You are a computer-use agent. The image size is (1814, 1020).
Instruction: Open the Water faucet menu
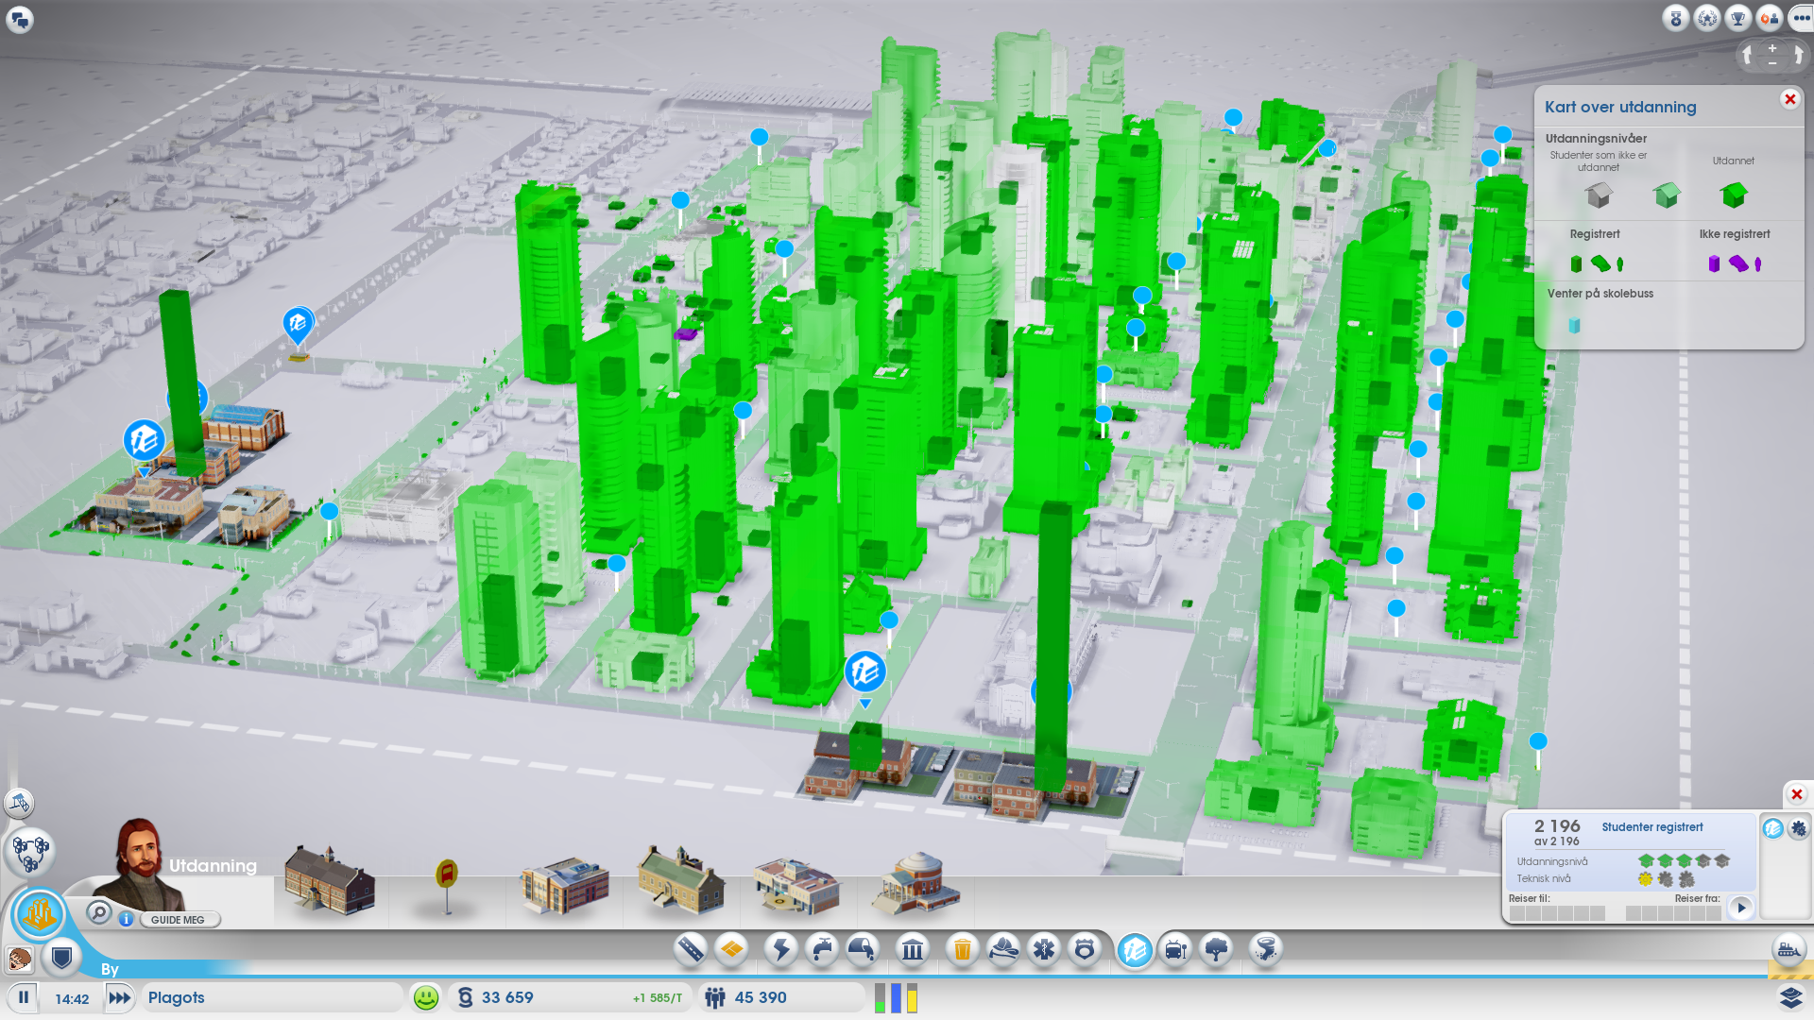coord(822,949)
